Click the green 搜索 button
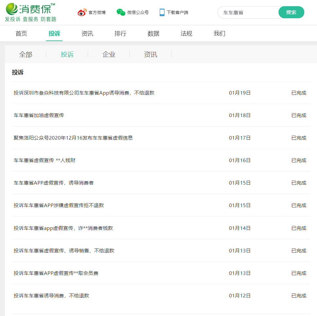The width and height of the screenshot is (317, 316). point(291,12)
